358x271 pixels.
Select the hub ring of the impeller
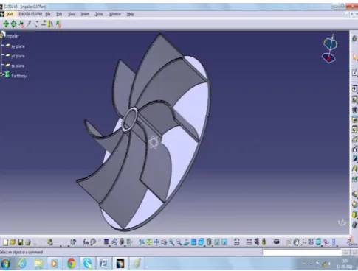coord(129,119)
